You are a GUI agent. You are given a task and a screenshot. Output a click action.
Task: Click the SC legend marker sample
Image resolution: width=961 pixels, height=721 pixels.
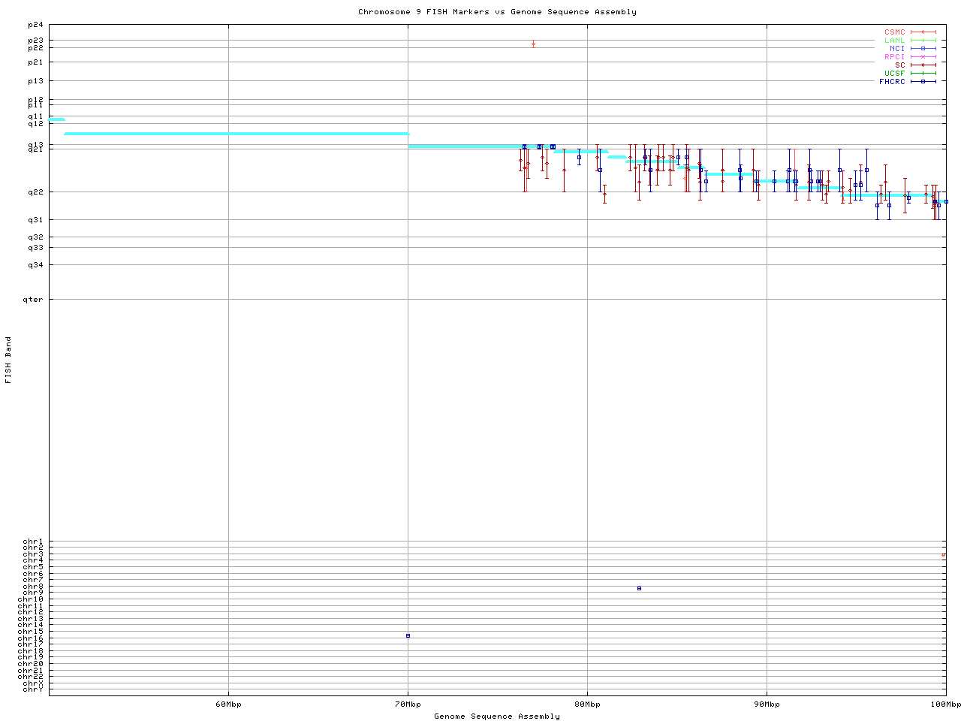pyautogui.click(x=923, y=65)
